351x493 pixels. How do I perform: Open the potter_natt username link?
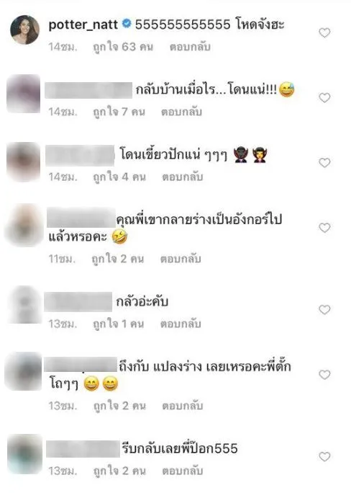83,25
